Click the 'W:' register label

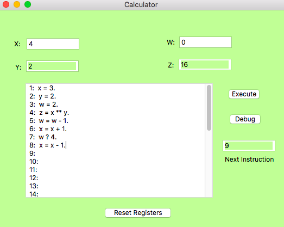(171, 42)
